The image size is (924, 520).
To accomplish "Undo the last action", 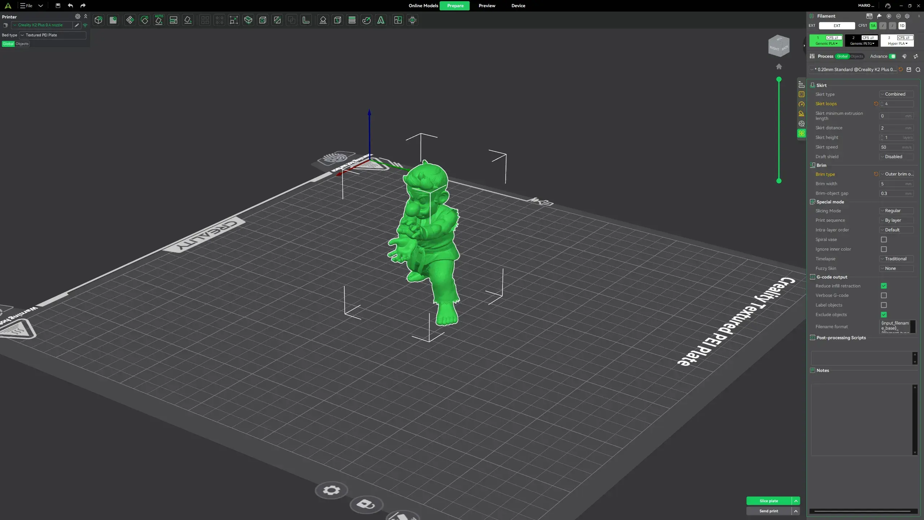I will click(70, 5).
